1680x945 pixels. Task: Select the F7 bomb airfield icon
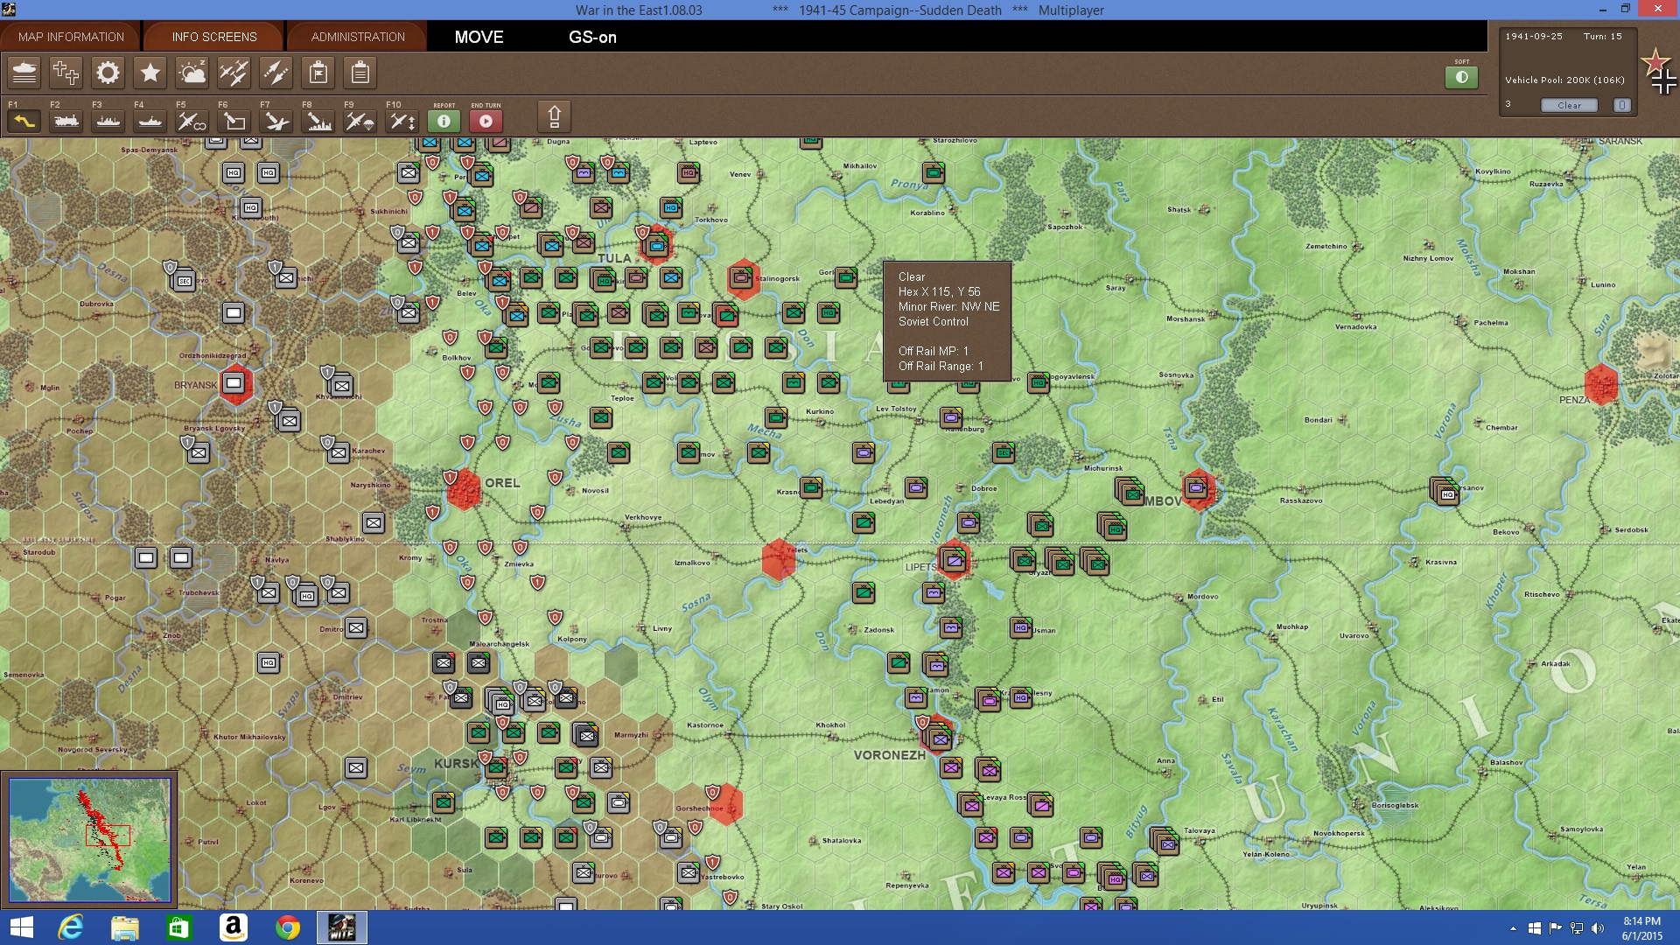pos(276,121)
